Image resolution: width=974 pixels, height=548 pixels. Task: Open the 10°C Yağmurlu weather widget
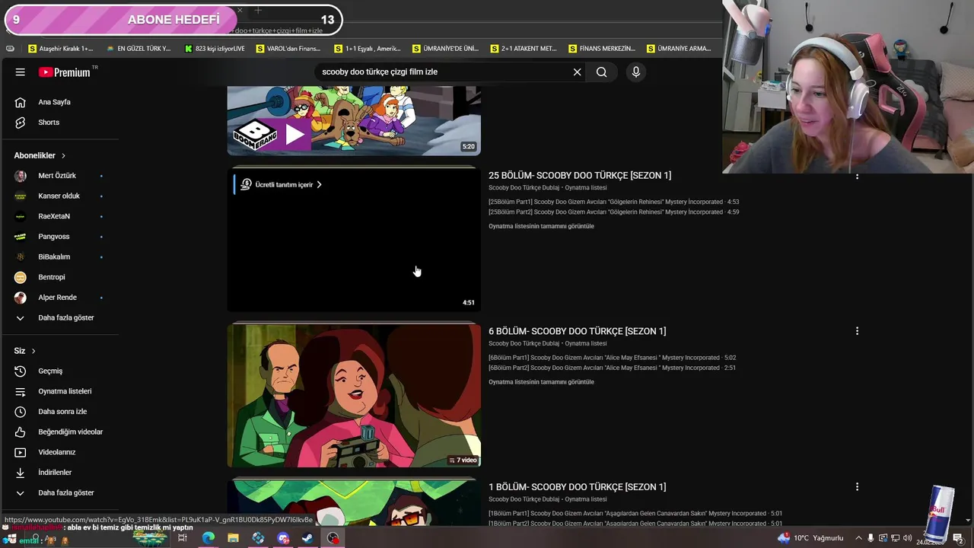click(810, 538)
